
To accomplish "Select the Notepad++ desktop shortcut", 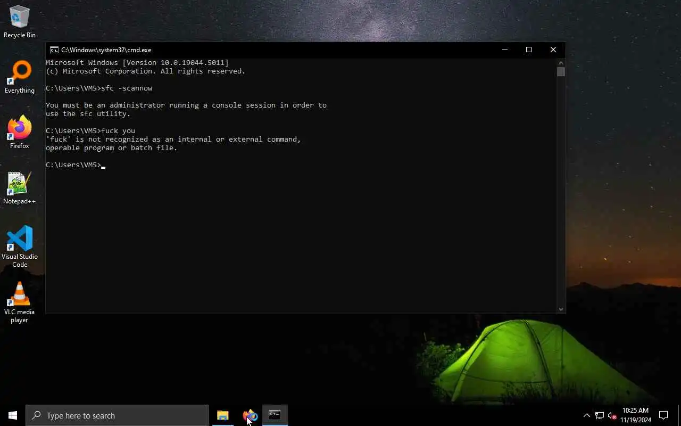I will (x=20, y=188).
